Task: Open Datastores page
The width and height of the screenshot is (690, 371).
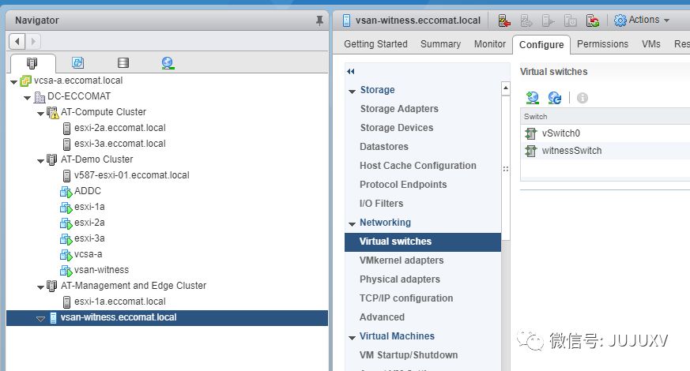Action: (x=383, y=146)
